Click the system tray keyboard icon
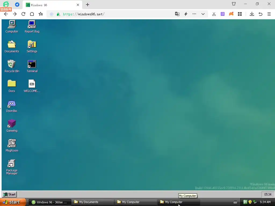Image resolution: width=275 pixels, height=206 pixels. (235, 202)
